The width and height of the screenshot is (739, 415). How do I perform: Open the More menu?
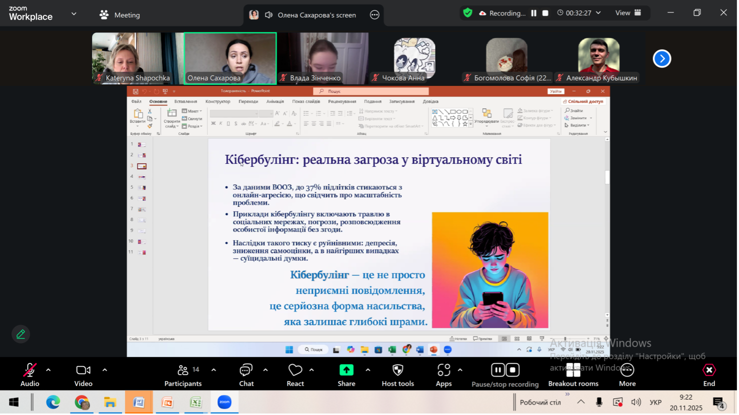627,370
